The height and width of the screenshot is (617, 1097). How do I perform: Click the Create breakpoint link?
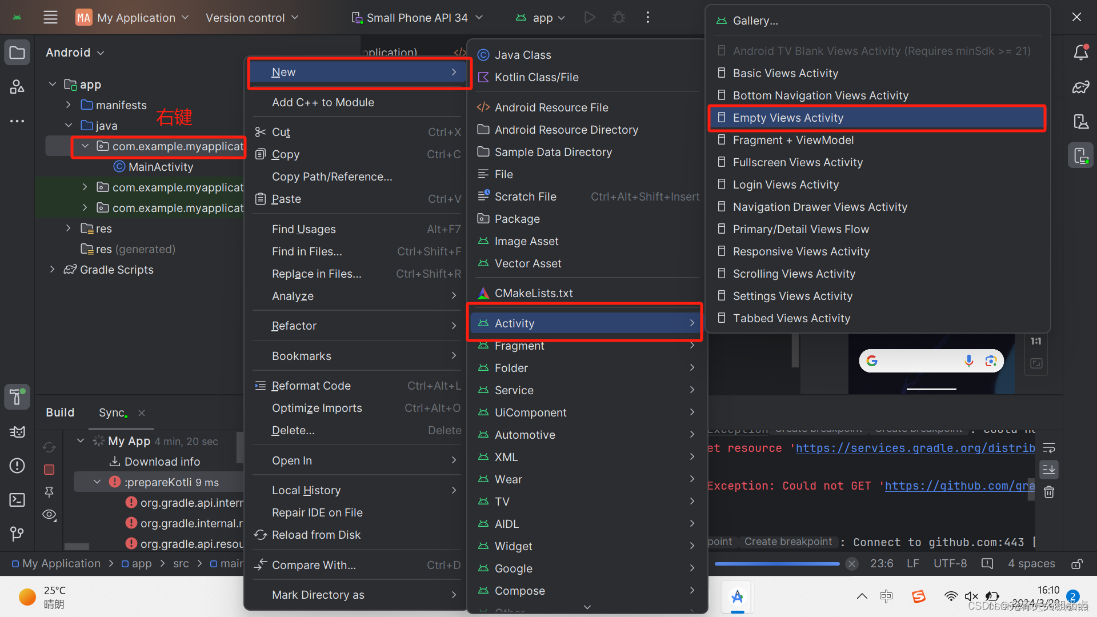tap(788, 542)
